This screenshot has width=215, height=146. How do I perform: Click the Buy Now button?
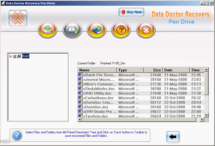click(x=131, y=12)
